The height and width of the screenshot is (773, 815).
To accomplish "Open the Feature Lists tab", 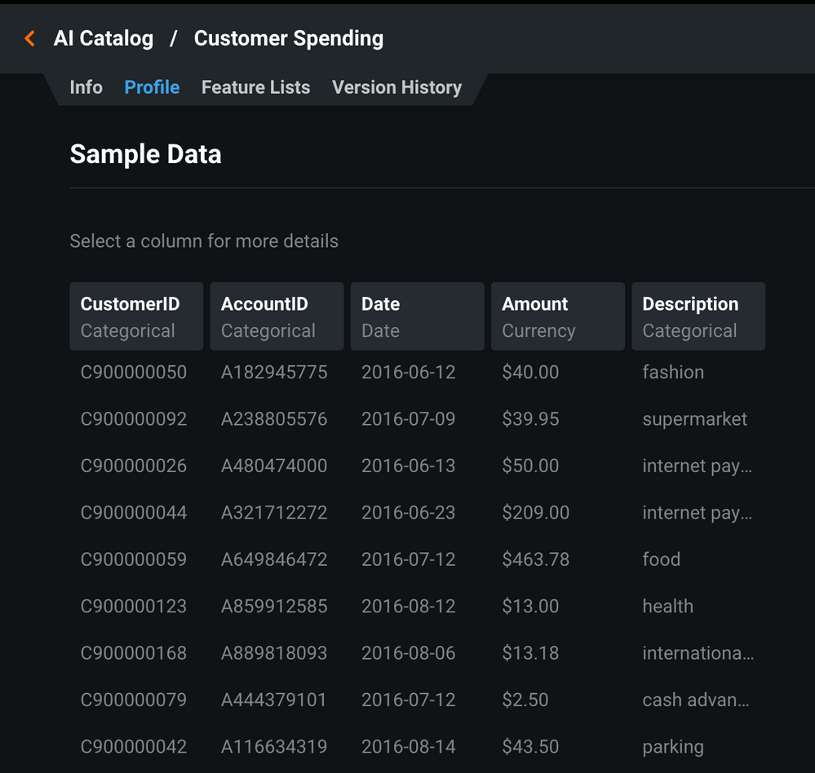I will tap(255, 87).
